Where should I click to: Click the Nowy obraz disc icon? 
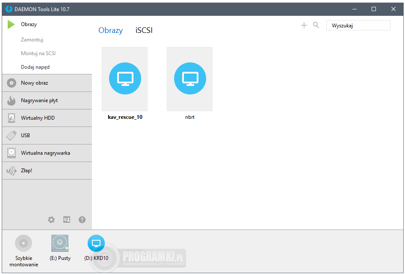pos(12,83)
